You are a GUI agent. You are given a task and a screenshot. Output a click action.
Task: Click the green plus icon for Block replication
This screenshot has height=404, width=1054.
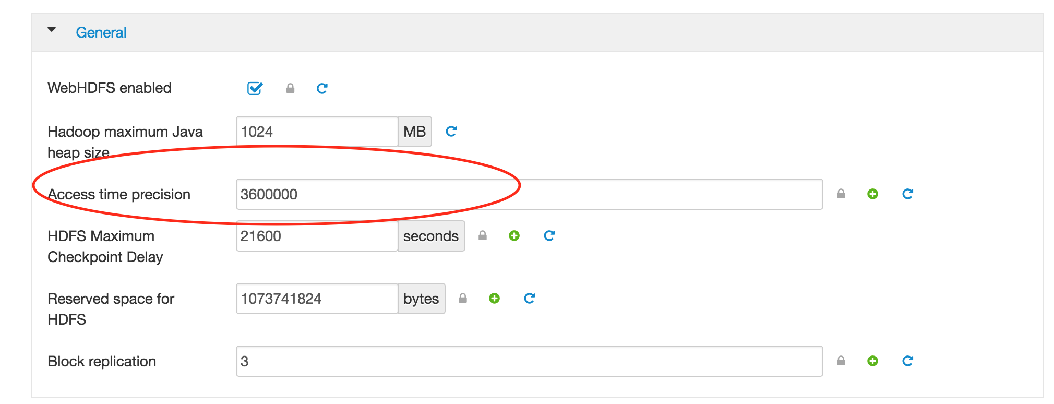(873, 361)
